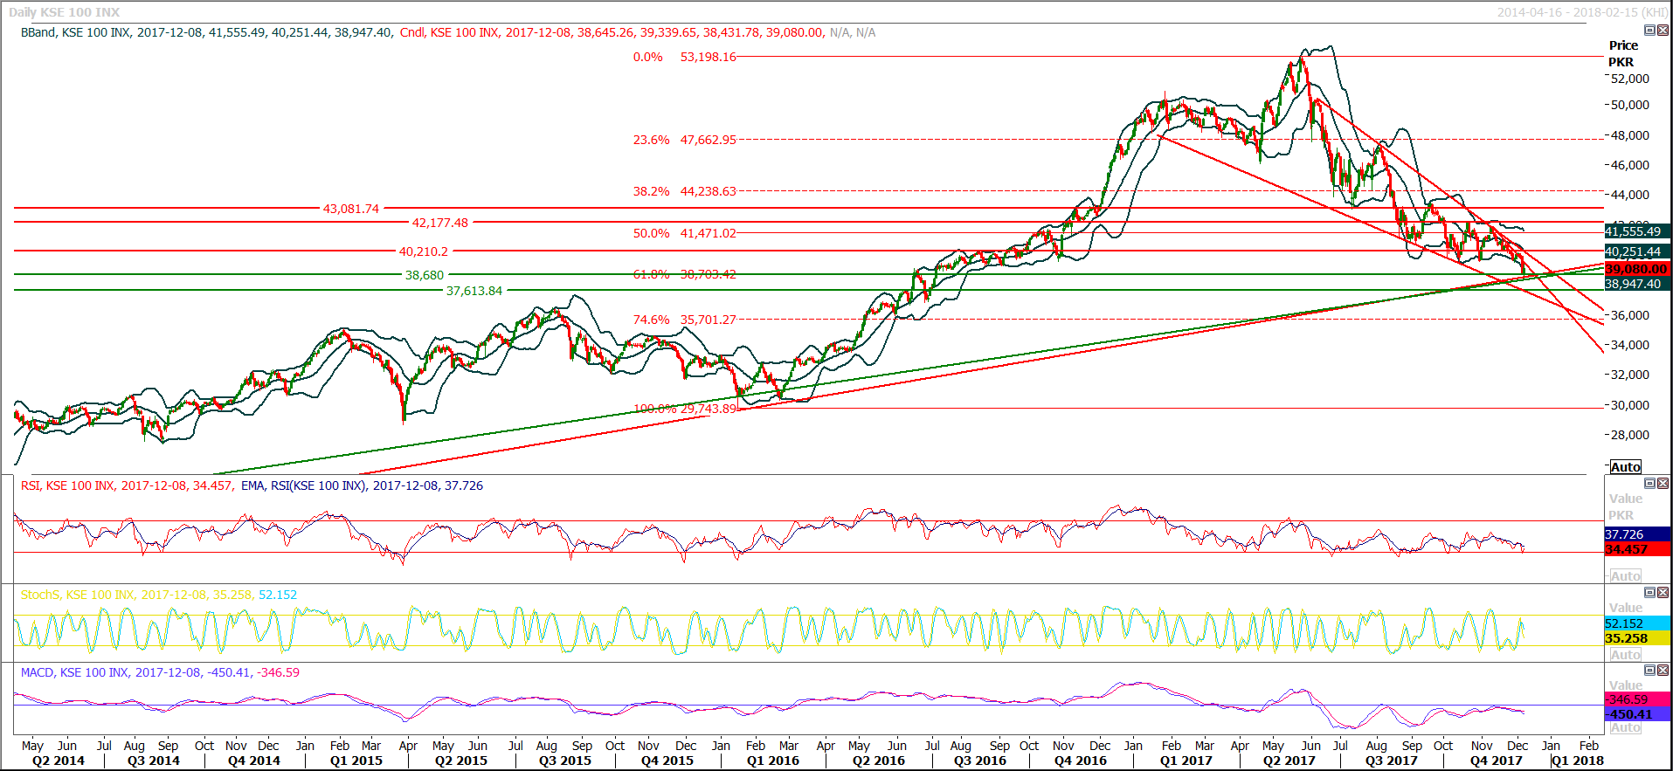Click the Price PKR axis heading
Image resolution: width=1673 pixels, height=771 pixels.
point(1622,53)
